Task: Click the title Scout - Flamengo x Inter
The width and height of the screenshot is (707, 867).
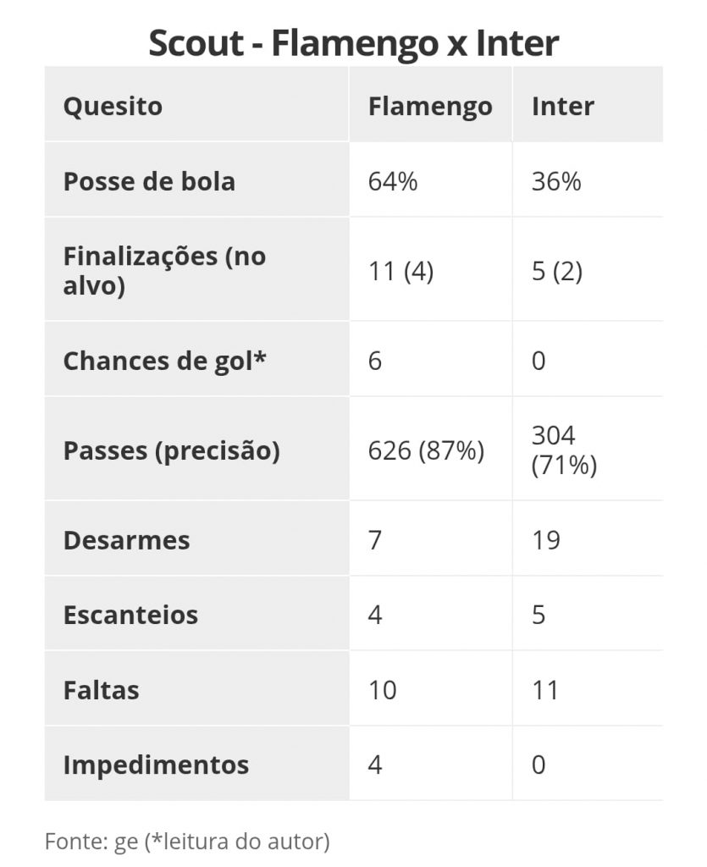Action: [353, 44]
